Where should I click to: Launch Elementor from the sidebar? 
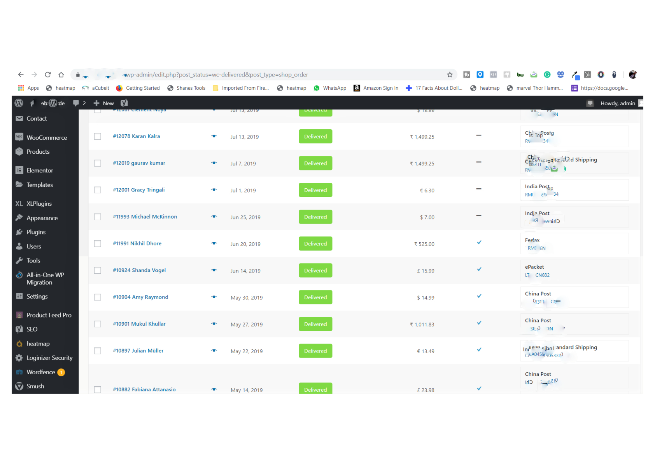coord(40,170)
